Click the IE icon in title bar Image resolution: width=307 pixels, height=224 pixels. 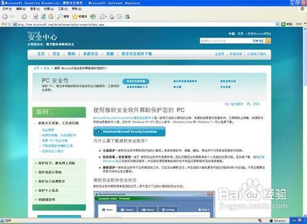(2, 3)
